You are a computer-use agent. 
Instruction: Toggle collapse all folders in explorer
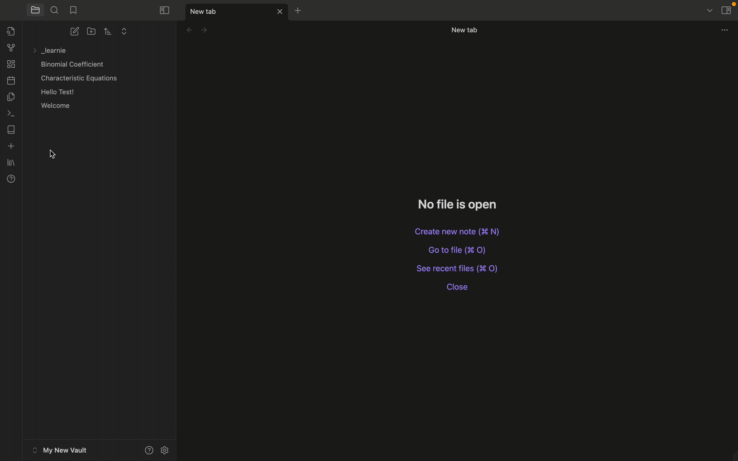click(124, 32)
